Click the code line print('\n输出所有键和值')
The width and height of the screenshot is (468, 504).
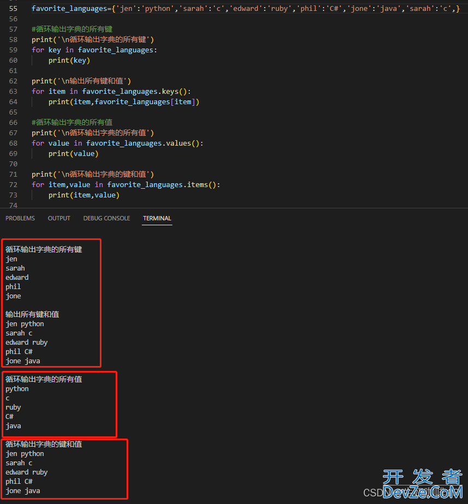[x=81, y=81]
